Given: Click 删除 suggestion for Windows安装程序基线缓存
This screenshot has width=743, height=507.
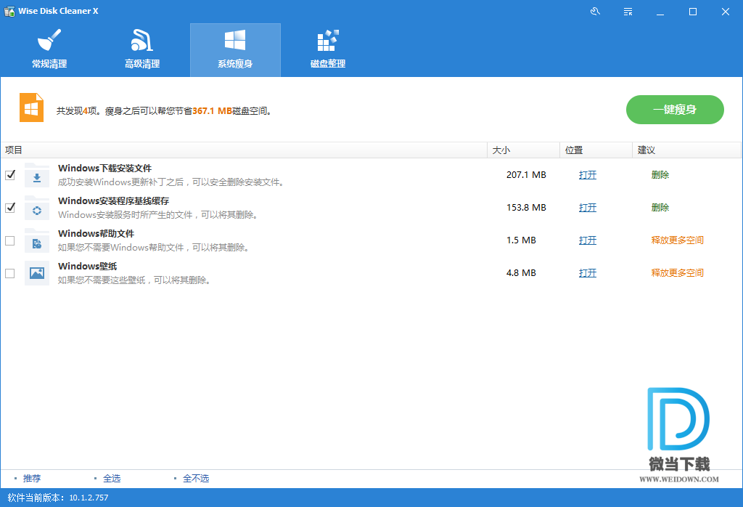Looking at the screenshot, I should tap(660, 208).
